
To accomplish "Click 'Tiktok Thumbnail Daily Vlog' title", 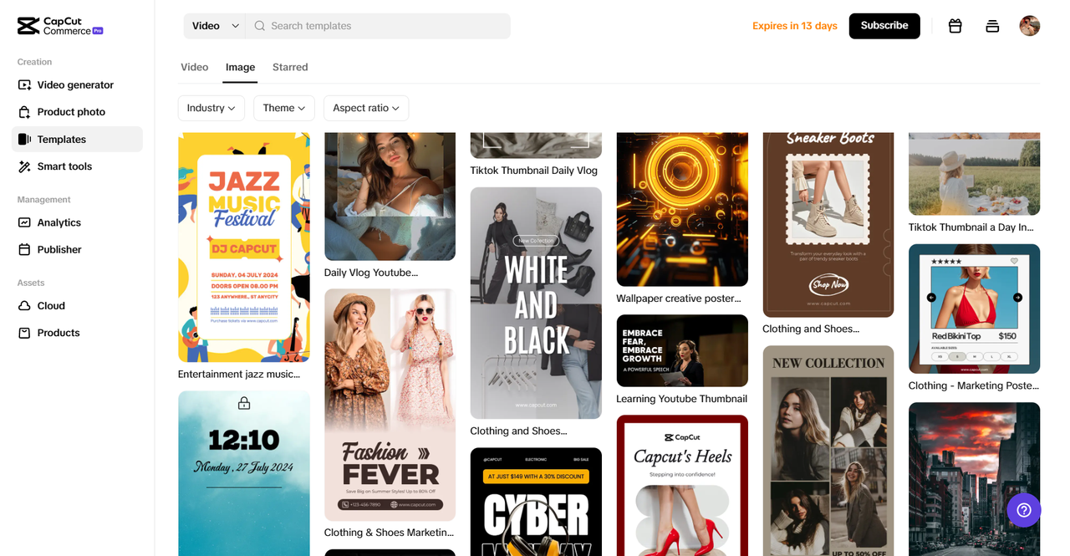I will point(534,170).
